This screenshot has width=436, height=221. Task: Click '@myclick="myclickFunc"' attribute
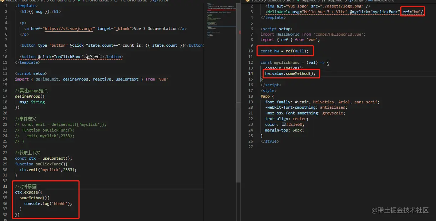click(x=375, y=12)
